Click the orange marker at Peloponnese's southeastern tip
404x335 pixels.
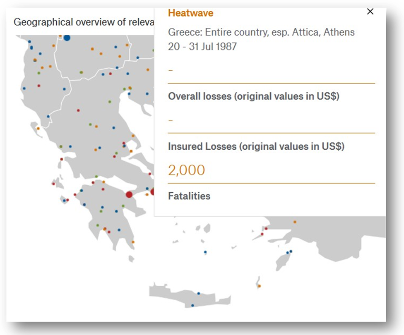133,242
